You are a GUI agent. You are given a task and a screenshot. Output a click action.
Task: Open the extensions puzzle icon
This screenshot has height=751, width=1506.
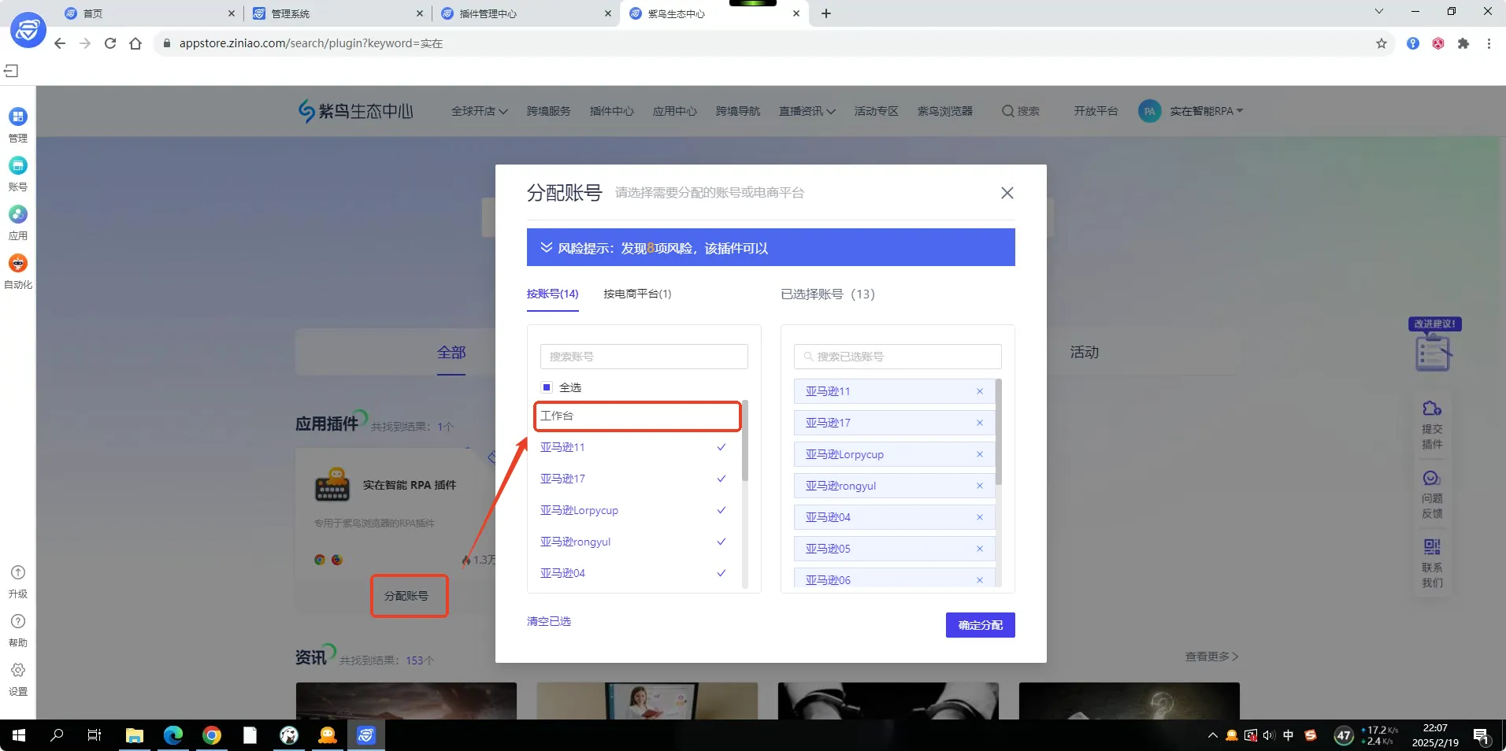[x=1463, y=43]
